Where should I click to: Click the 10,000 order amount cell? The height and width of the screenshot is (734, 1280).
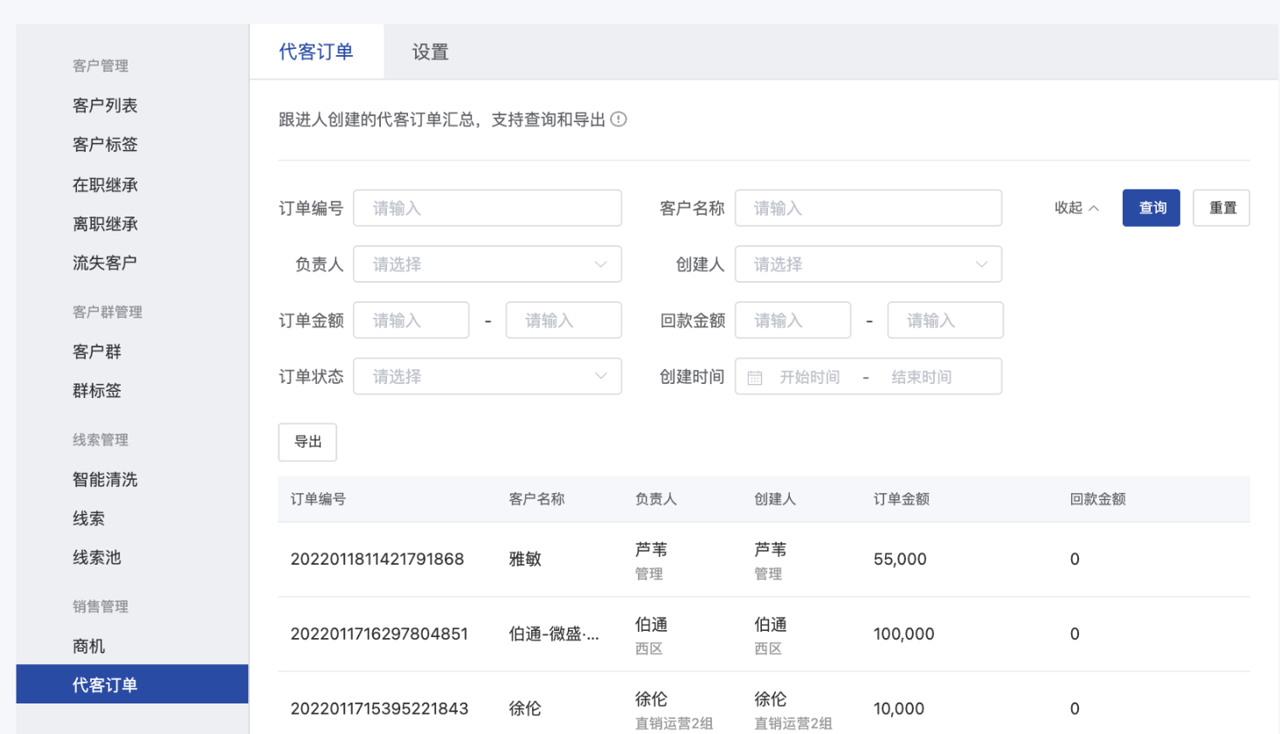coord(898,709)
